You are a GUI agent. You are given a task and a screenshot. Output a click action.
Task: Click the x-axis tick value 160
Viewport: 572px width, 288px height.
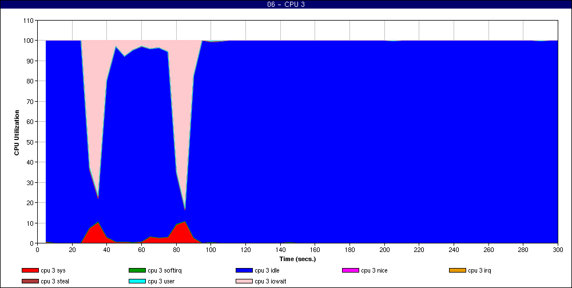(x=315, y=250)
